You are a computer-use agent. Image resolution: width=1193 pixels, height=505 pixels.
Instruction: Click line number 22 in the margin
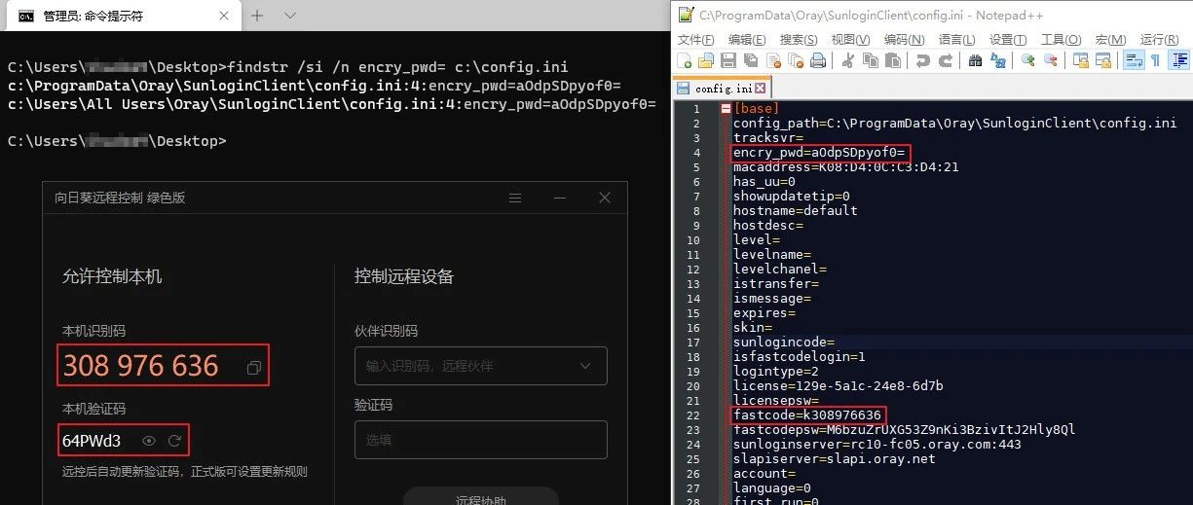694,415
